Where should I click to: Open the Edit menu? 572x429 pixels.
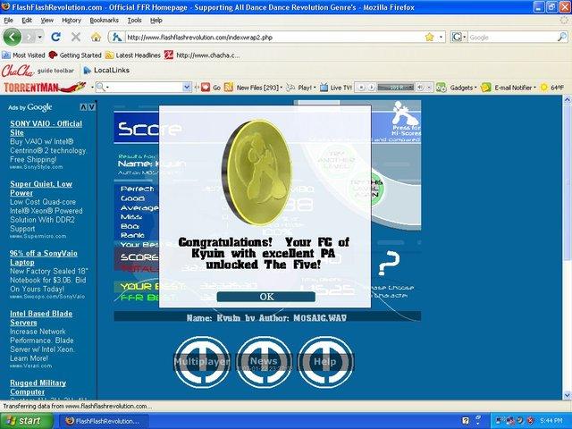pos(27,21)
